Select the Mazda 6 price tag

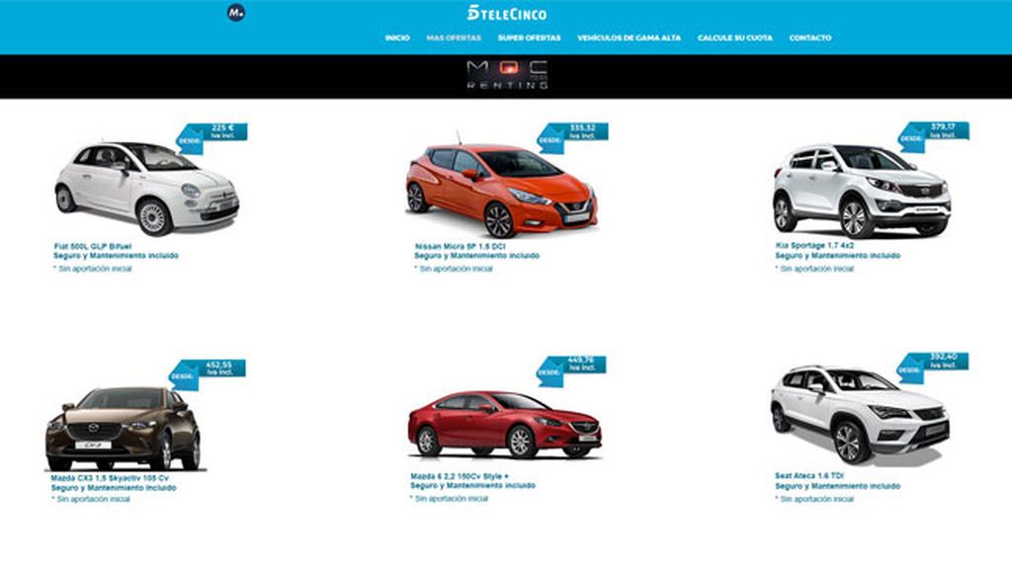pos(572,371)
